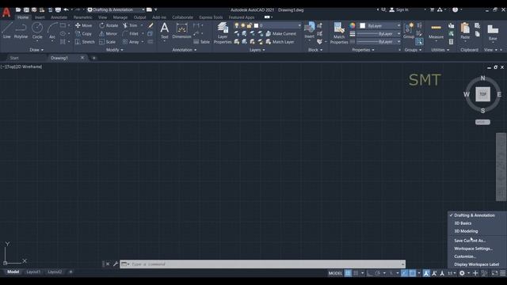
Task: Expand the Annotation panel
Action: [185, 50]
